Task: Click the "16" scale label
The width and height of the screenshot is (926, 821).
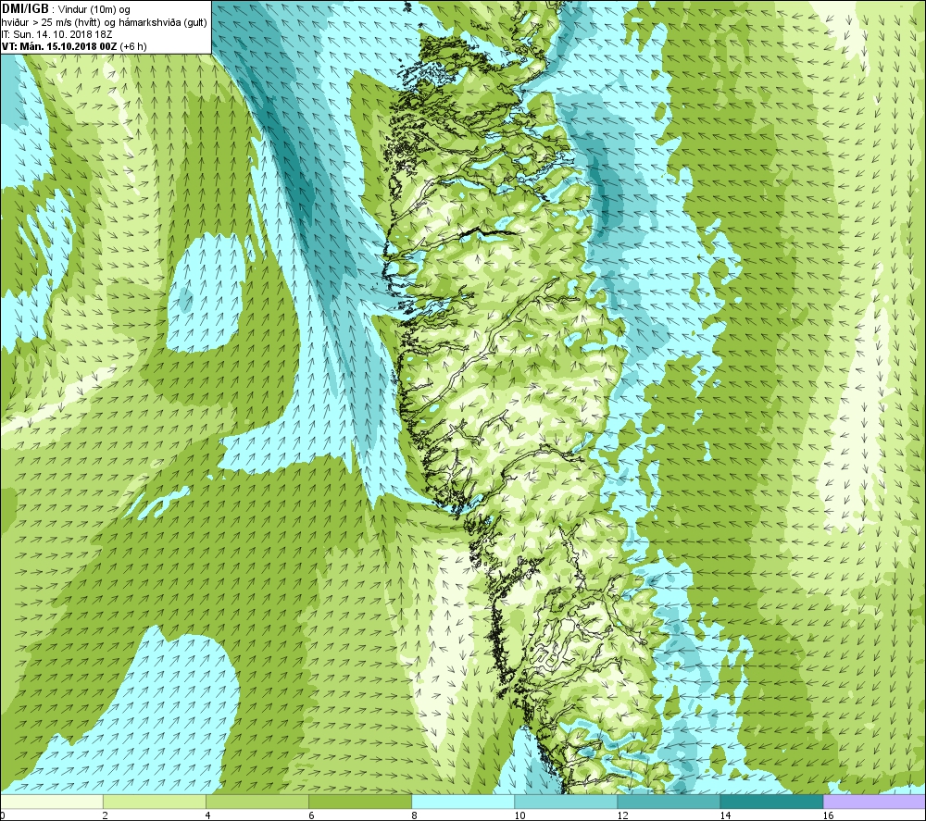Action: 828,815
